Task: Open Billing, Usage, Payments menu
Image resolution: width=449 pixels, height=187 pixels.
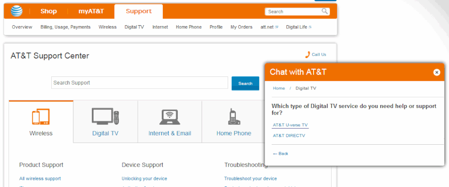Action: pos(65,27)
